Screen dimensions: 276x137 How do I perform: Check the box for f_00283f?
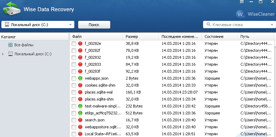coord(74,71)
